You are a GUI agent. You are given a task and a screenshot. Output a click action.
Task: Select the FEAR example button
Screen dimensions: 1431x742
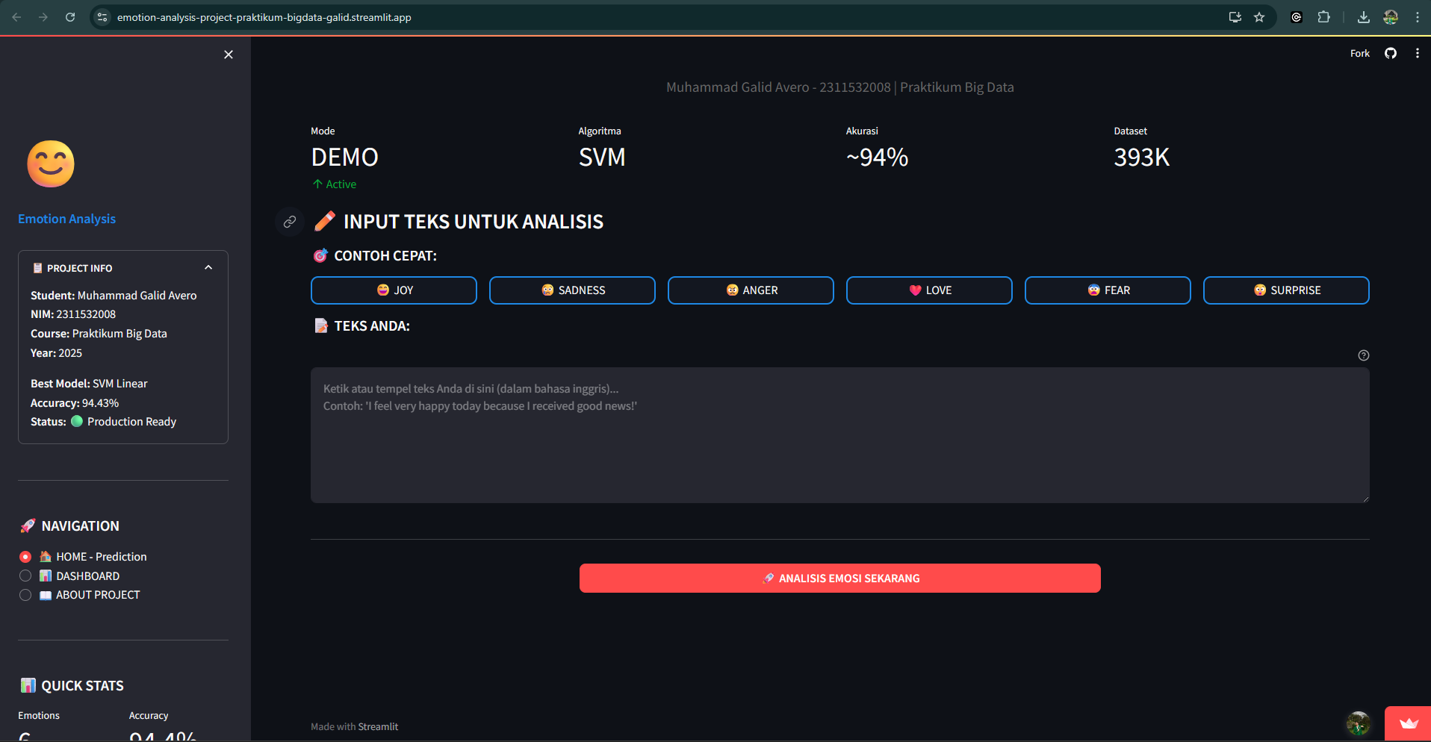[1108, 290]
